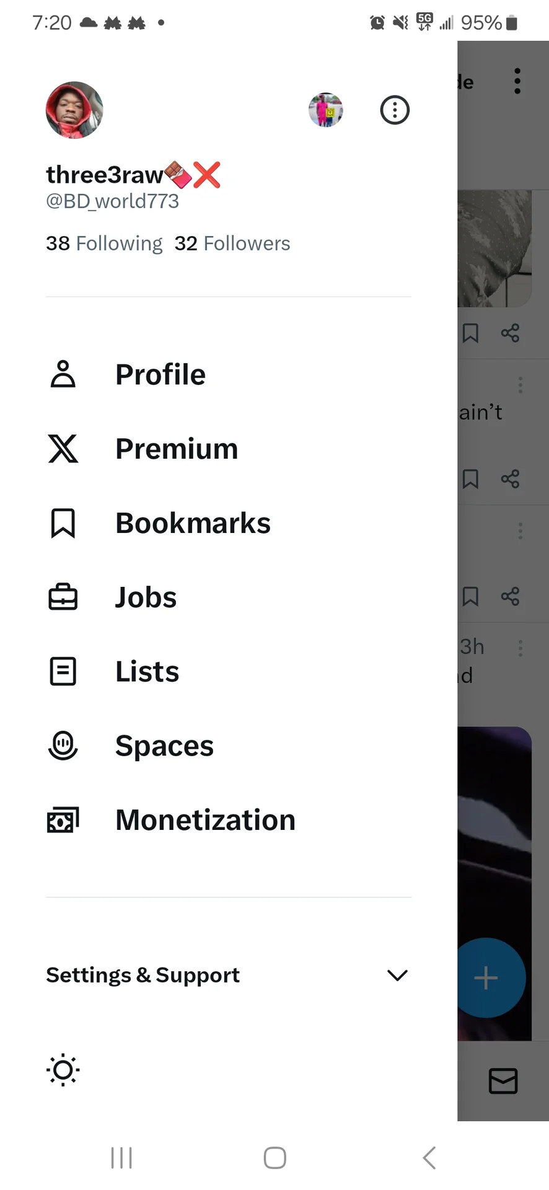Open Settings & Support section label
Image resolution: width=549 pixels, height=1190 pixels.
143,975
